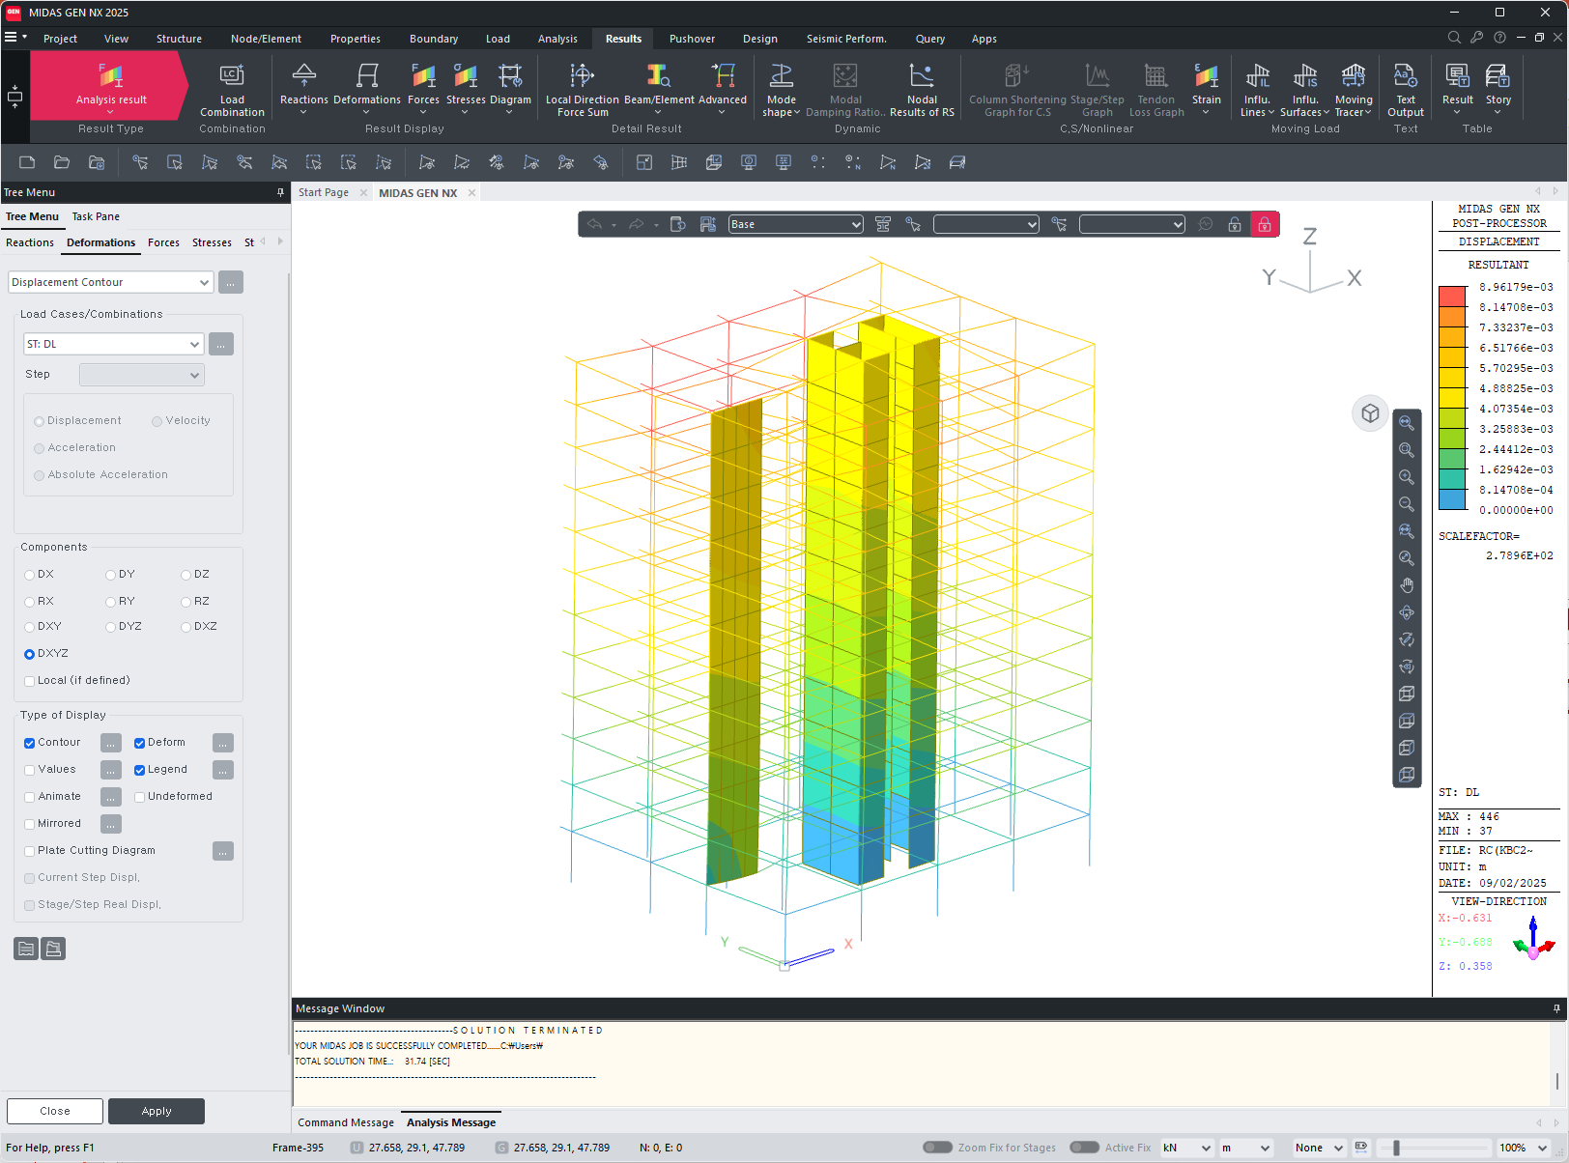The width and height of the screenshot is (1569, 1163).
Task: Click the Apply button in the tree panel
Action: pyautogui.click(x=156, y=1111)
